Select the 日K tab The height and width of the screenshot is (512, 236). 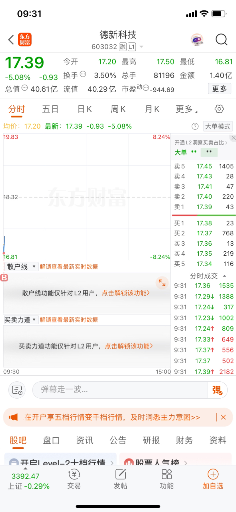pyautogui.click(x=85, y=109)
